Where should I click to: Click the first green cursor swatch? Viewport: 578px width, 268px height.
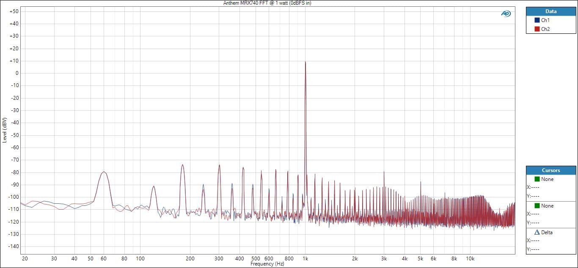[537, 179]
